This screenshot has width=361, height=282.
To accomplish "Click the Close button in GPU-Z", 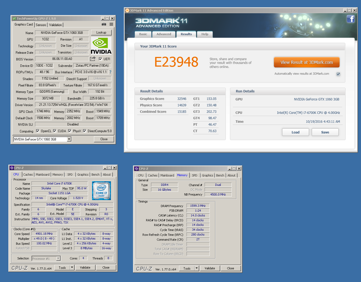I will (104, 139).
